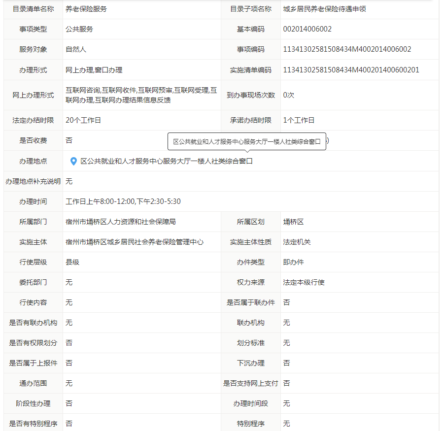
Task: Click the address tooltip popup bubble
Action: click(246, 141)
